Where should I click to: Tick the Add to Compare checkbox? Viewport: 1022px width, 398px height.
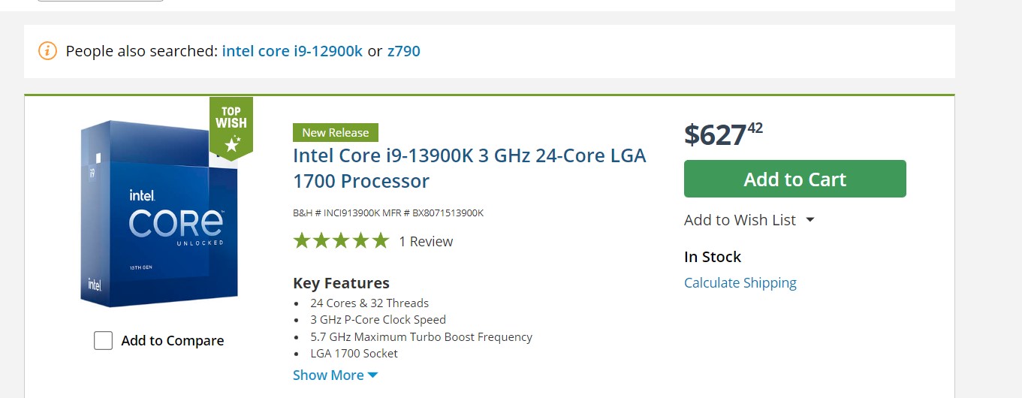pyautogui.click(x=103, y=341)
